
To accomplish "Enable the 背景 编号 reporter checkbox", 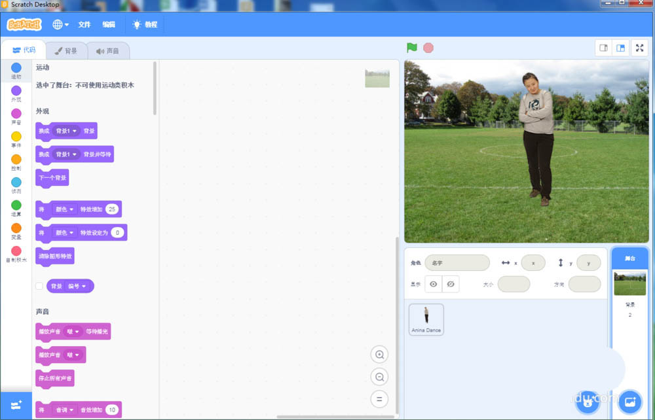I will pos(39,286).
